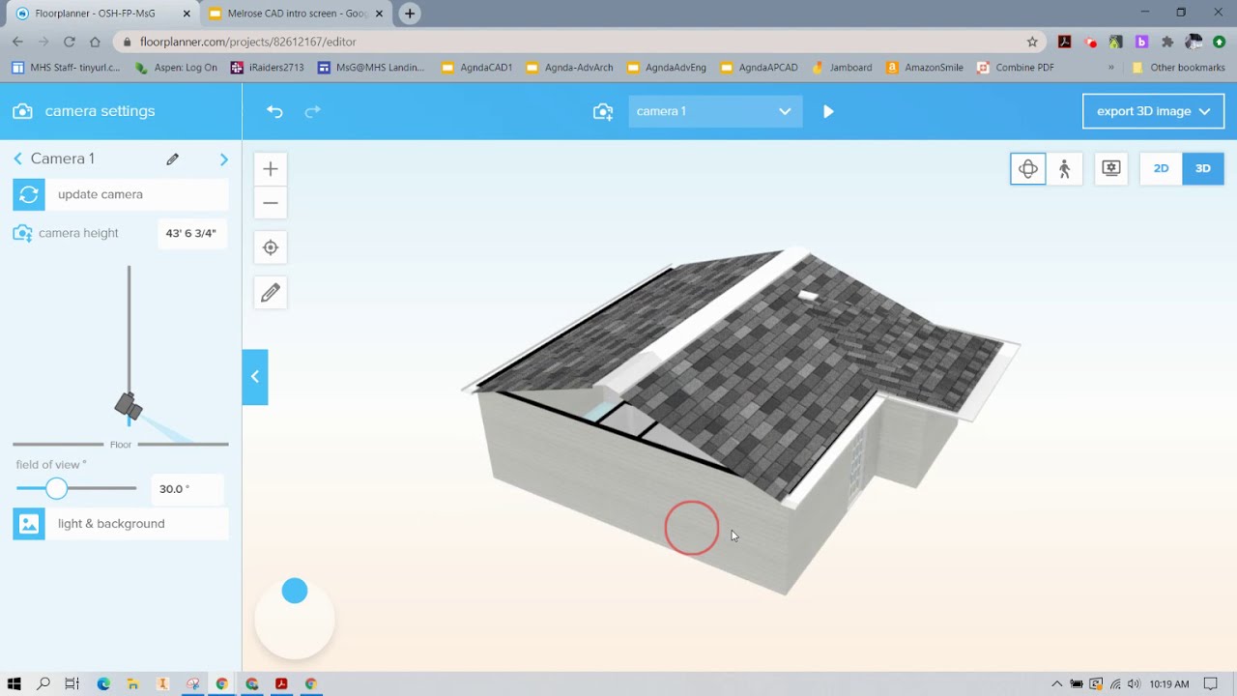Open the Windows Start menu
Screen dimensions: 1237x696
point(14,683)
